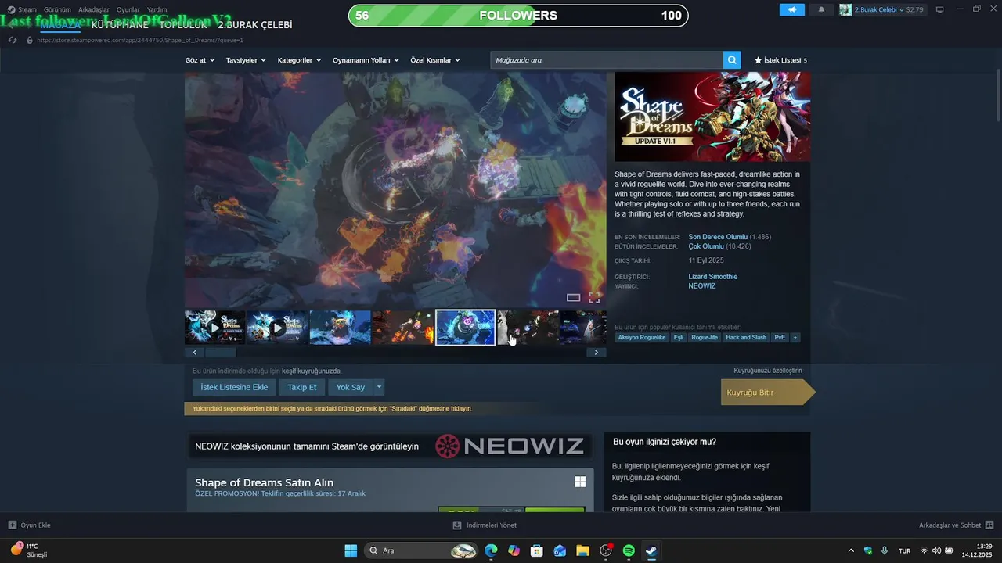
Task: Select the Aksiyon Roguelike tag
Action: pyautogui.click(x=642, y=337)
